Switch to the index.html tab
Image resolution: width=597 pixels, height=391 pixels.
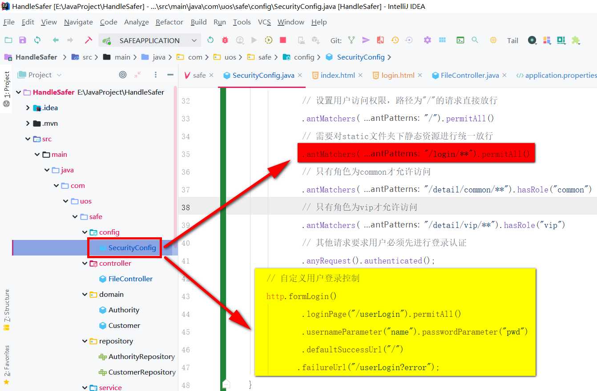click(x=338, y=75)
